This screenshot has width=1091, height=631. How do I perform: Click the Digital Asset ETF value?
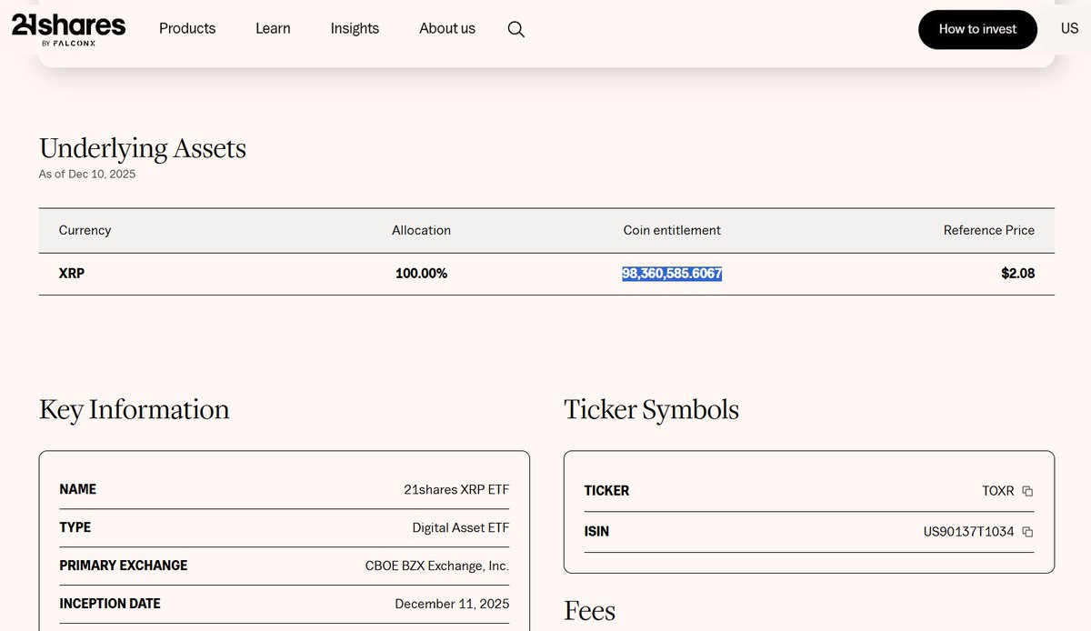point(461,527)
